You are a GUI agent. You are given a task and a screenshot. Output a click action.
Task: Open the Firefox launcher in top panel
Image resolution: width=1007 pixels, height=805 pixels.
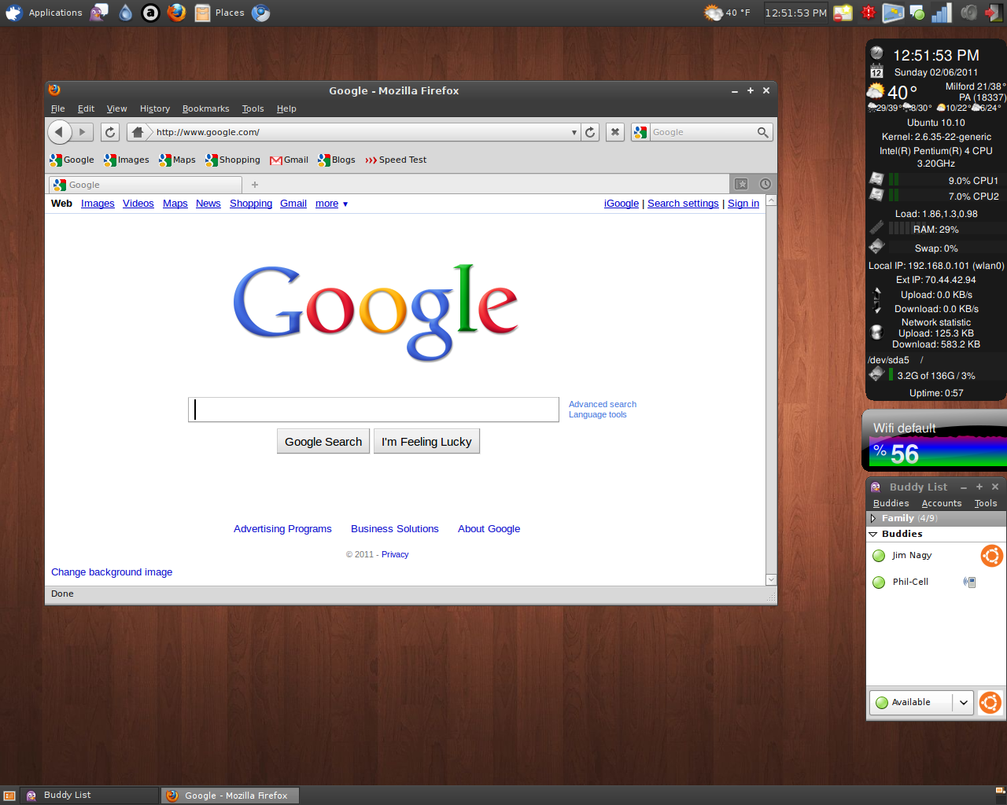pos(177,13)
